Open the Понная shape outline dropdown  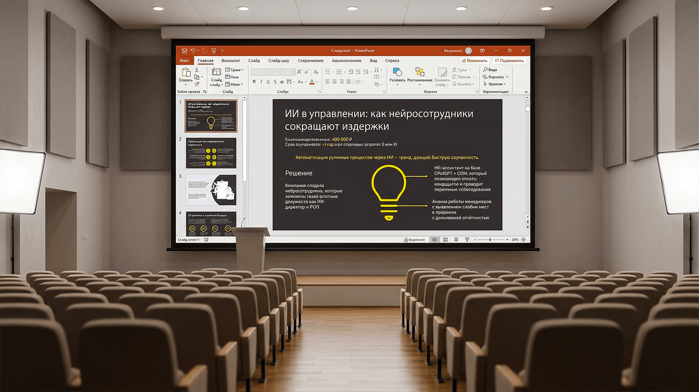point(464,77)
